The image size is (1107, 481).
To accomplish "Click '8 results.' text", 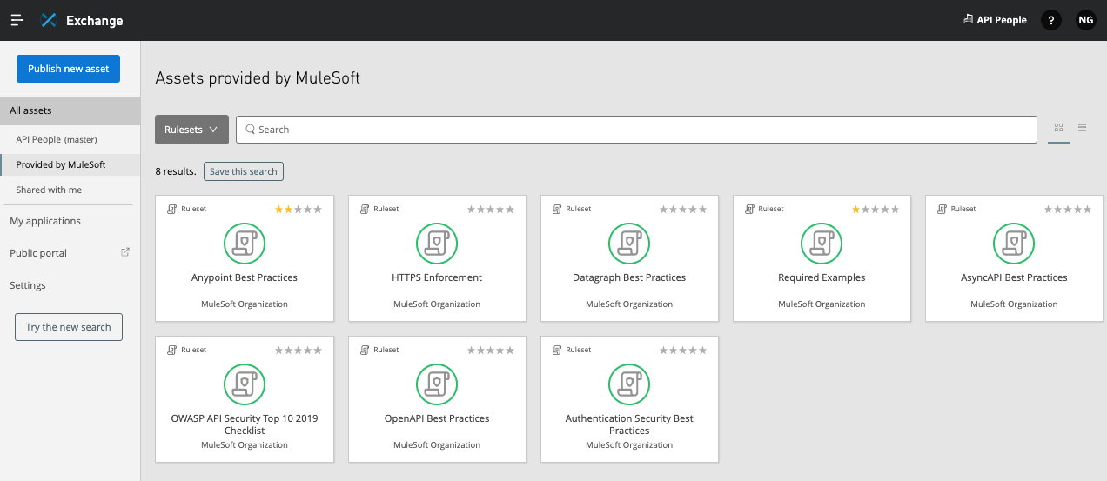I will (x=176, y=171).
